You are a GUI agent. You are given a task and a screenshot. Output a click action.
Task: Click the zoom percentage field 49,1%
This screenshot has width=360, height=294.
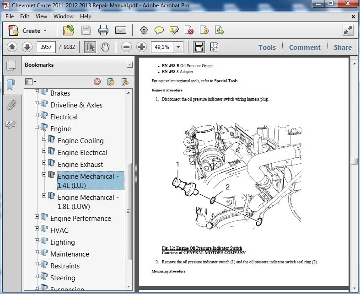coord(162,47)
